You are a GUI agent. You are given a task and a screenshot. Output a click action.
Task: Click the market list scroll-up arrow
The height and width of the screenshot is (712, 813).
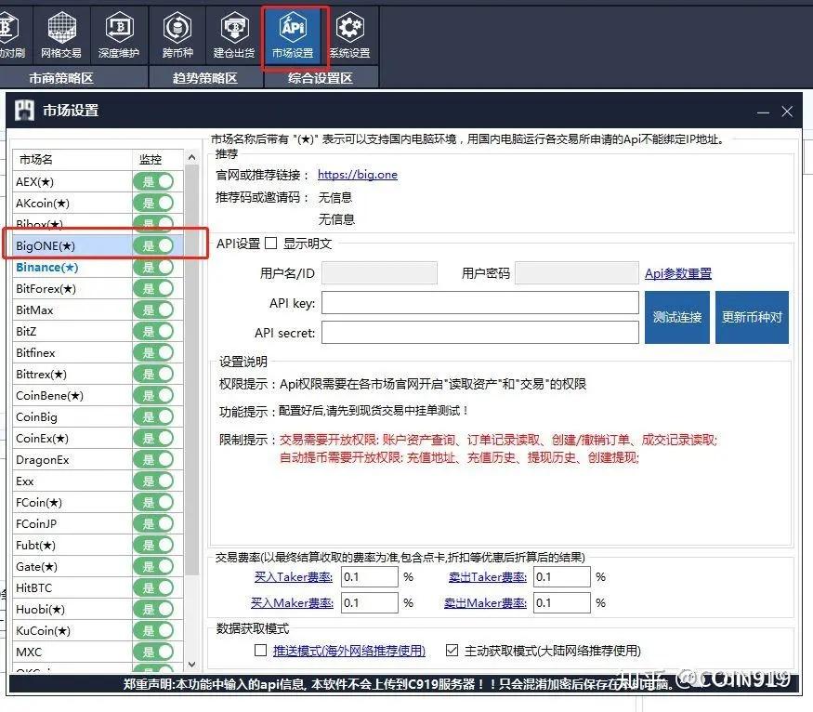pos(191,157)
